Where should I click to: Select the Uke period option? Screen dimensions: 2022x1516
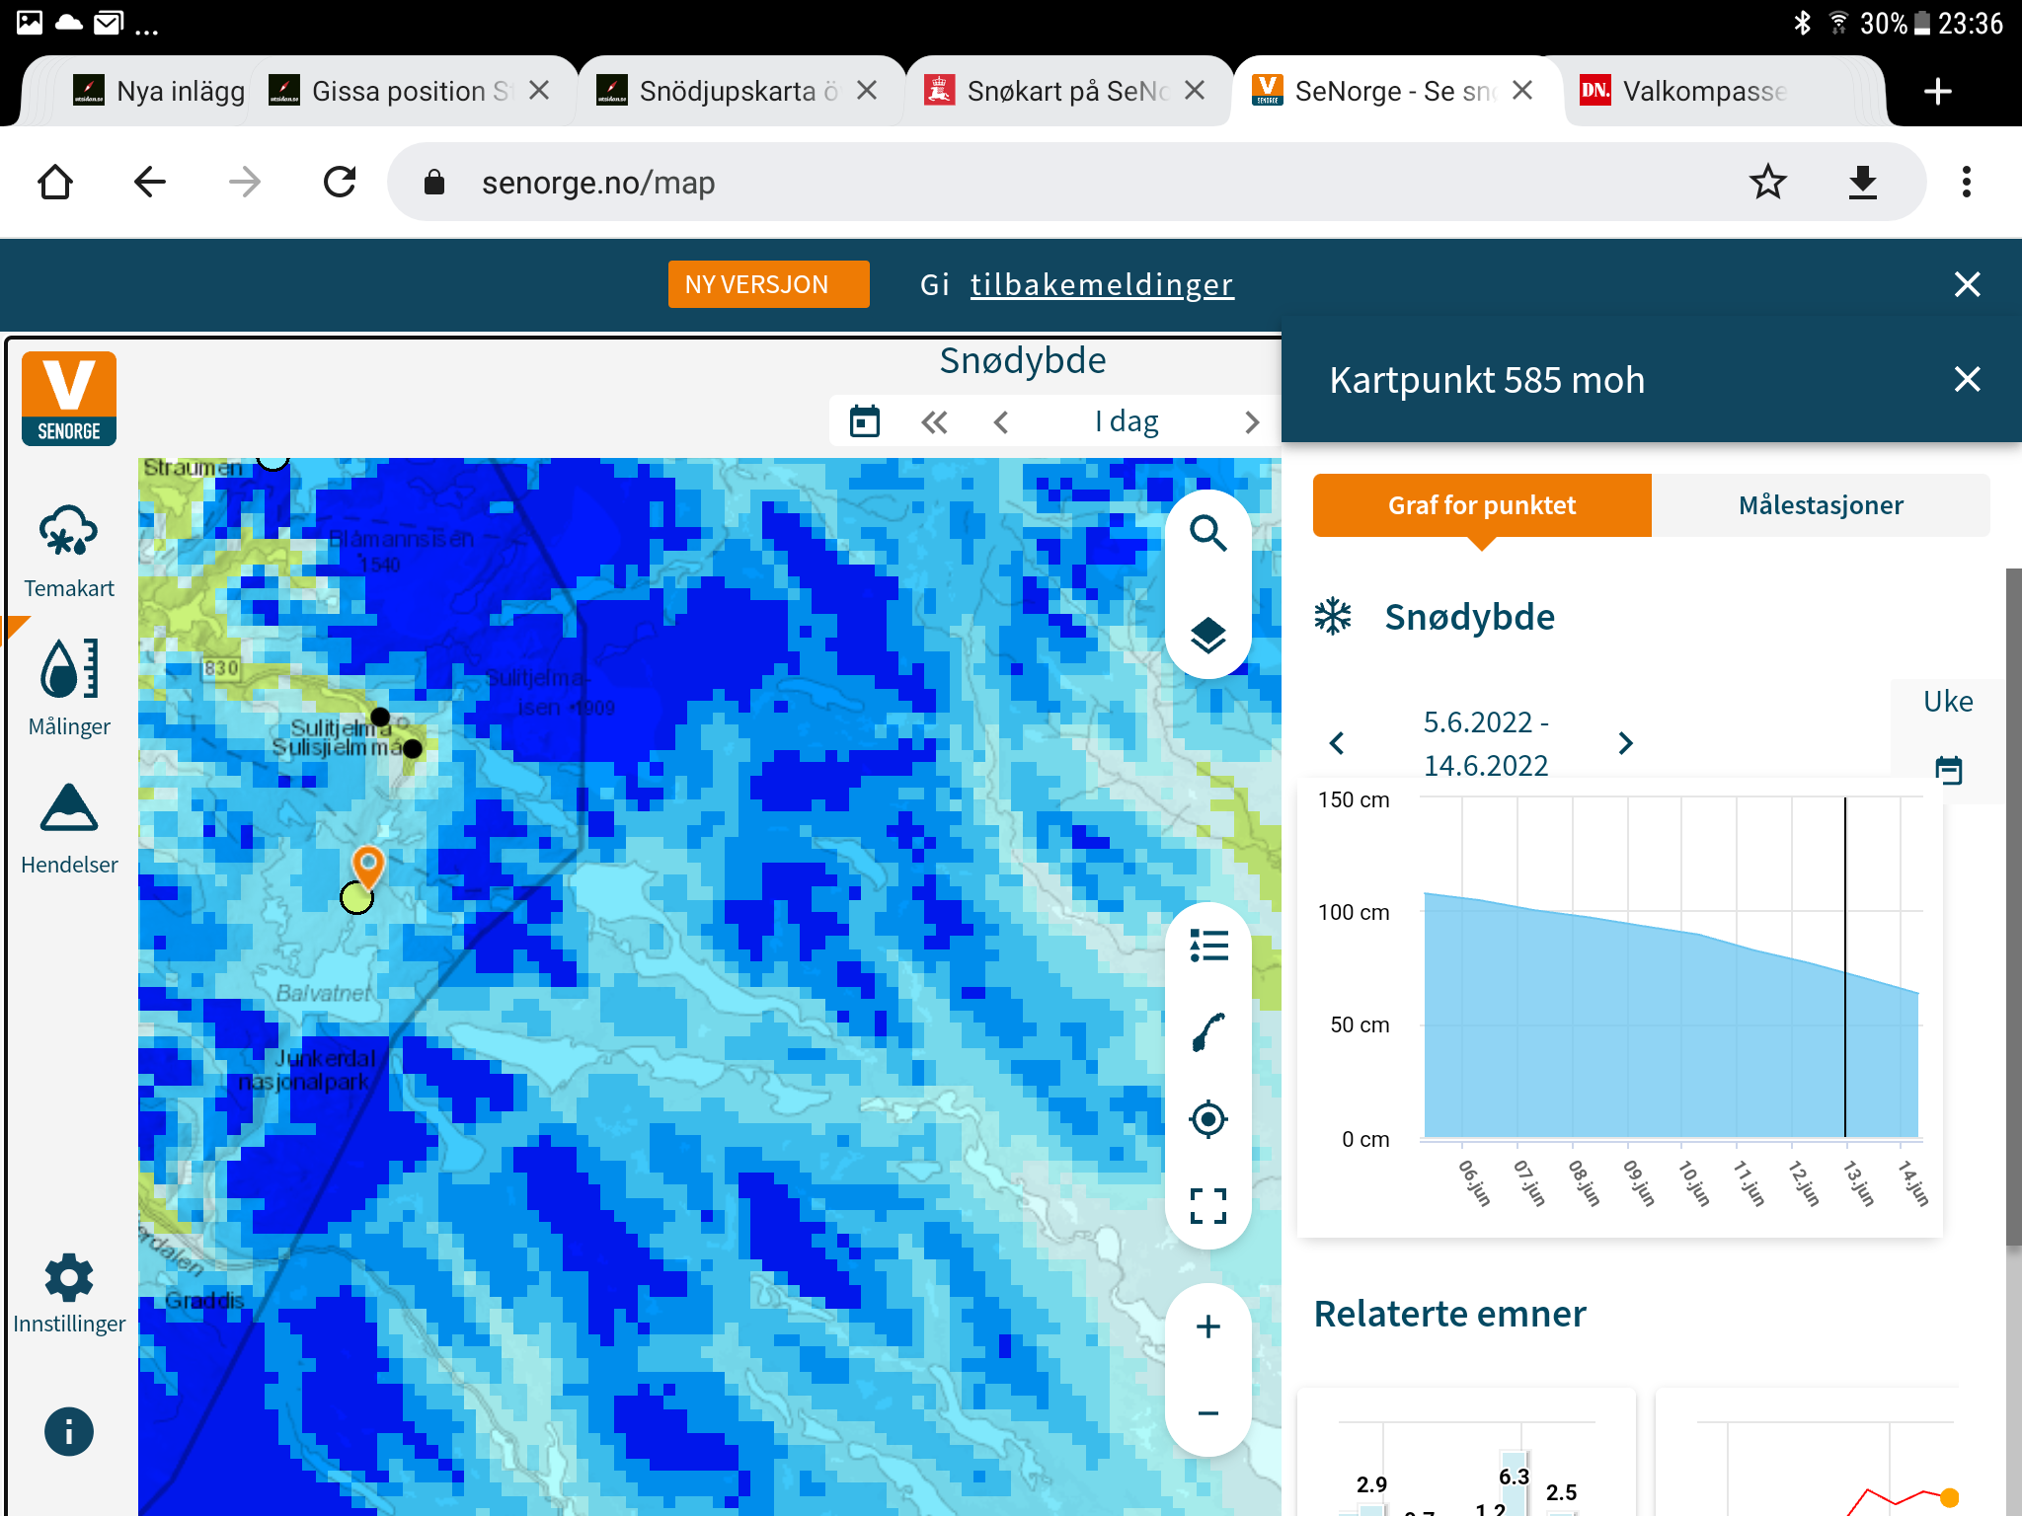tap(1947, 702)
